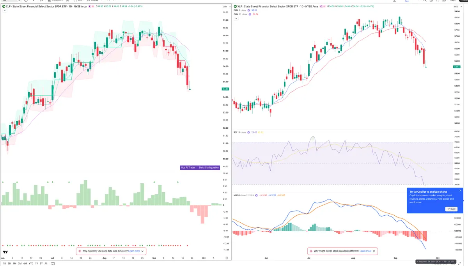Screen dimensions: 468x266
Task: Click the green 54.54 price label on right chart
Action: (457, 67)
